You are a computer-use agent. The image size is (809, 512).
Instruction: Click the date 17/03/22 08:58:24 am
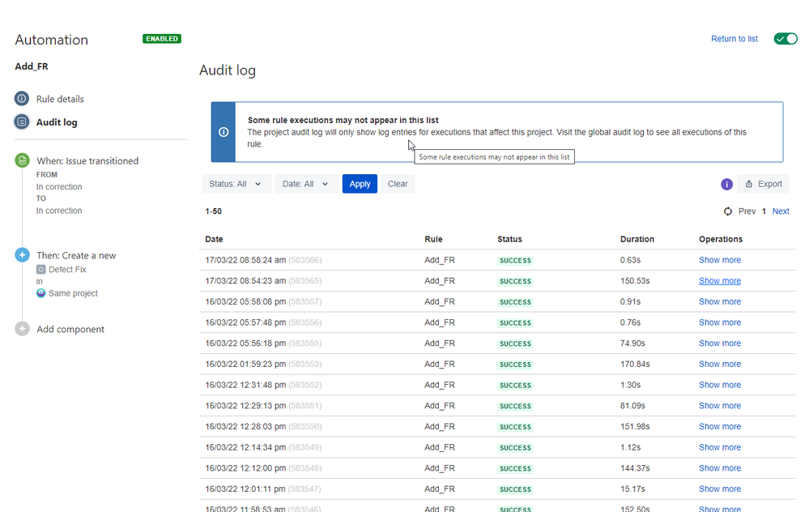[245, 260]
